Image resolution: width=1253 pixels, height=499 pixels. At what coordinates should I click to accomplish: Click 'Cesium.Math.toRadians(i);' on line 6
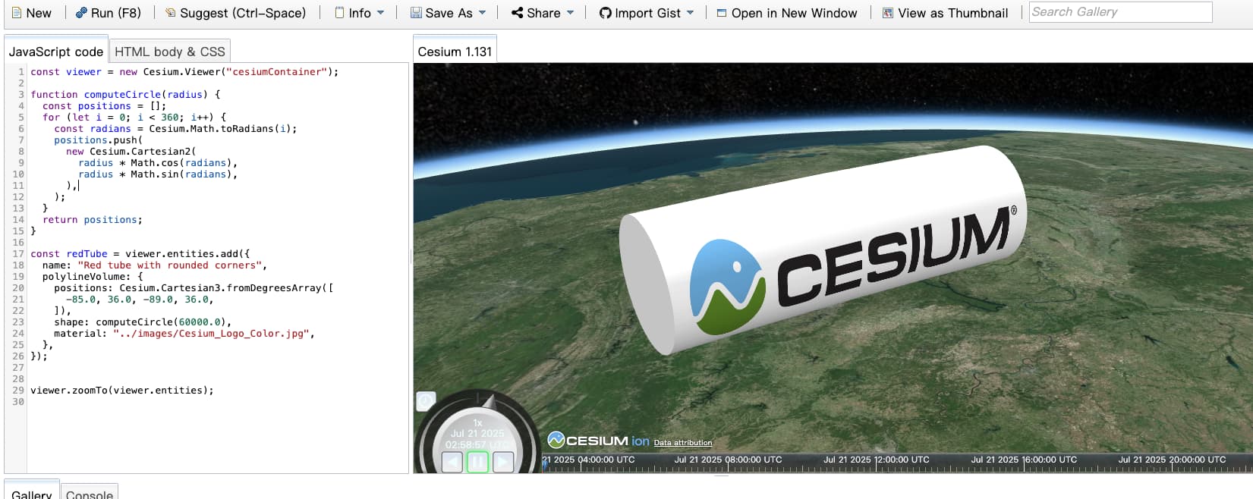tap(223, 129)
